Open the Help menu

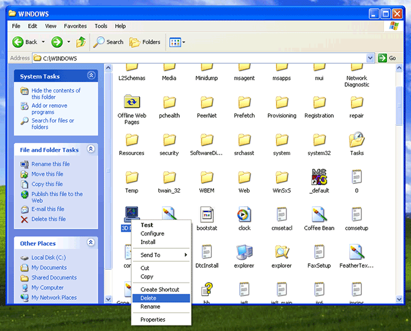click(x=120, y=26)
